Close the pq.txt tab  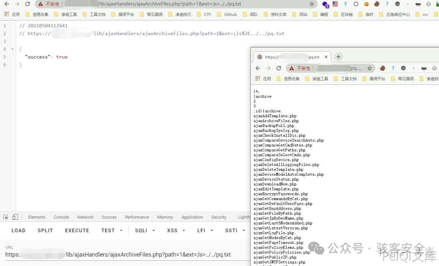pyautogui.click(x=326, y=57)
